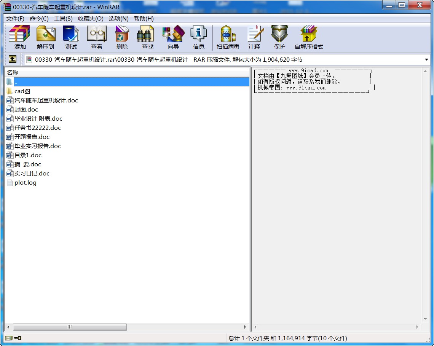
Task: Expand the archive path dropdown
Action: [x=426, y=59]
